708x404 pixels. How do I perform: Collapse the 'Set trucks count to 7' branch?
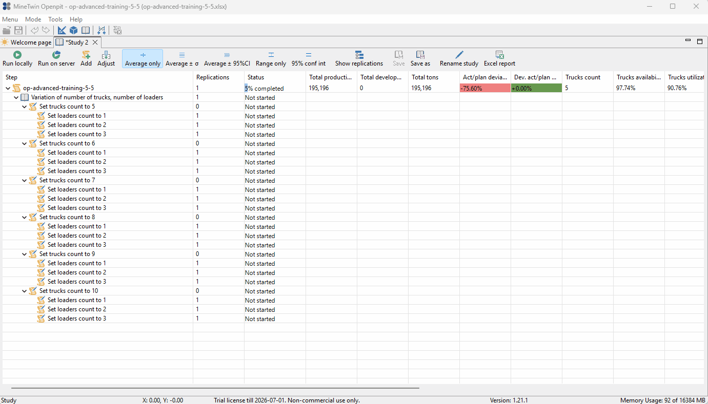[24, 180]
